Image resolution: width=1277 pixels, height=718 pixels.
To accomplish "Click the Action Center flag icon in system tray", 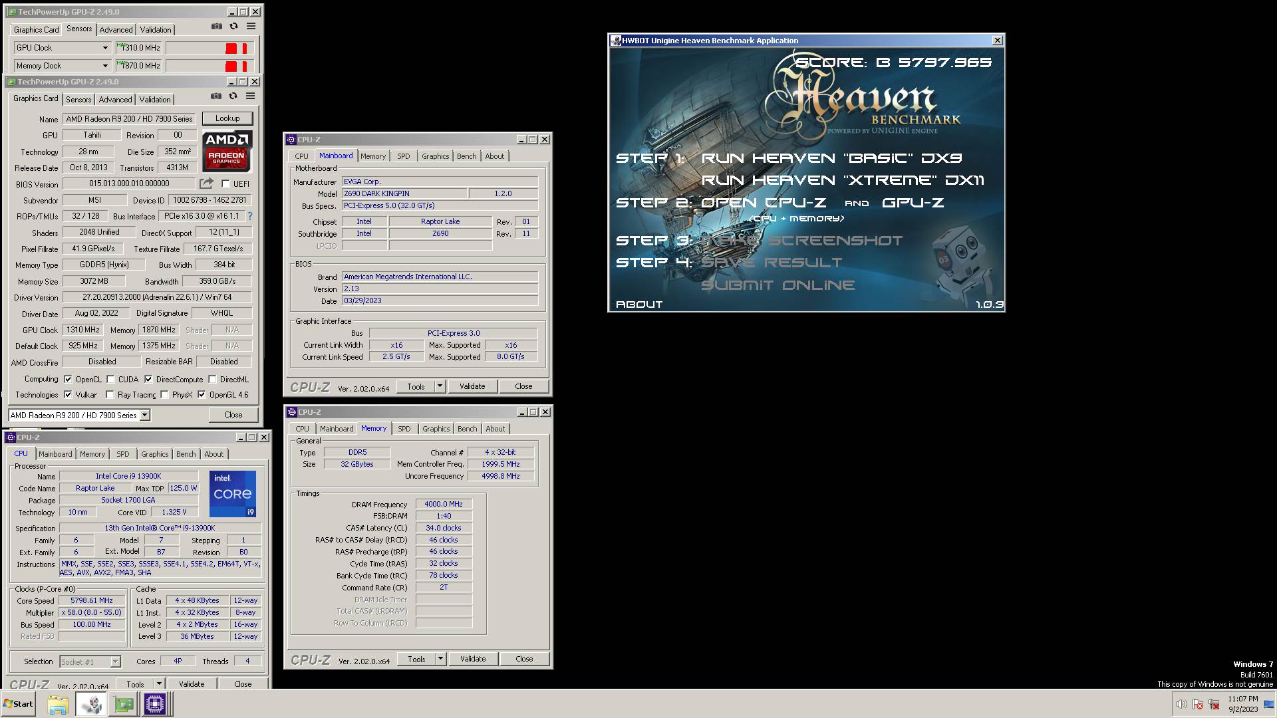I will pos(1198,704).
